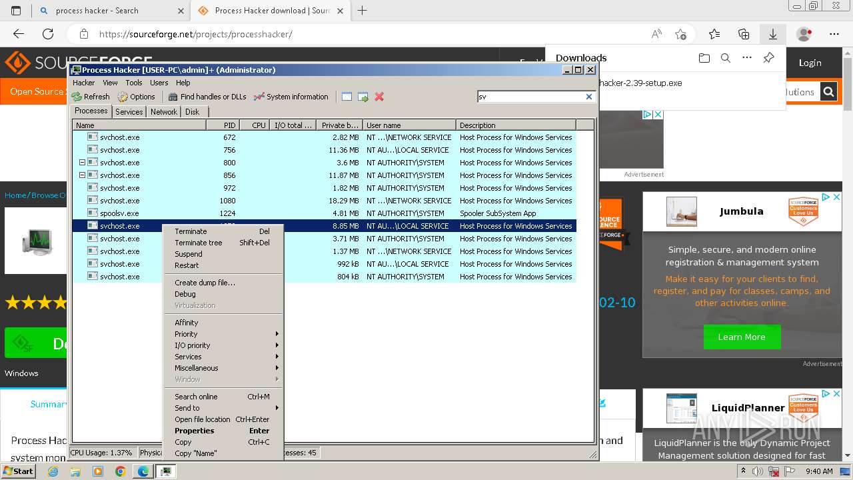
Task: Click the volume icon in system tray
Action: (758, 471)
